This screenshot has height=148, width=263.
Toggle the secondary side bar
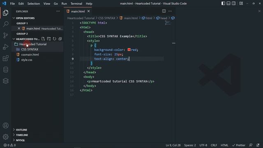[x=234, y=3]
